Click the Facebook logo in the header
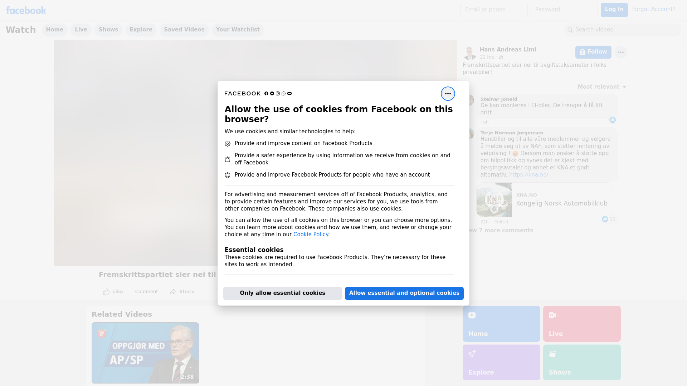The height and width of the screenshot is (386, 687). (26, 10)
